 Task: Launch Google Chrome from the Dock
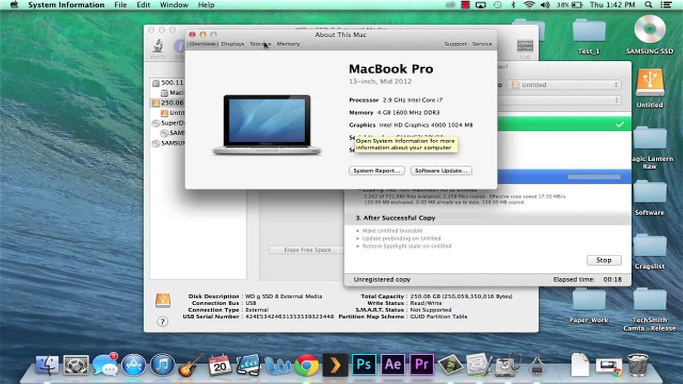click(x=306, y=365)
